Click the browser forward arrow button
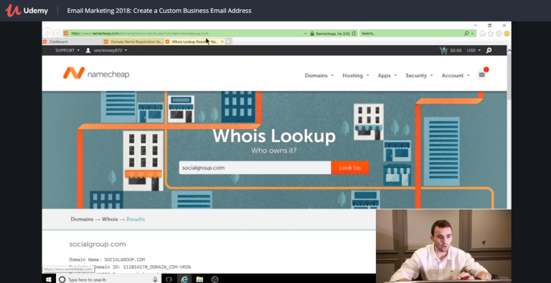The width and height of the screenshot is (551, 283). click(x=57, y=34)
